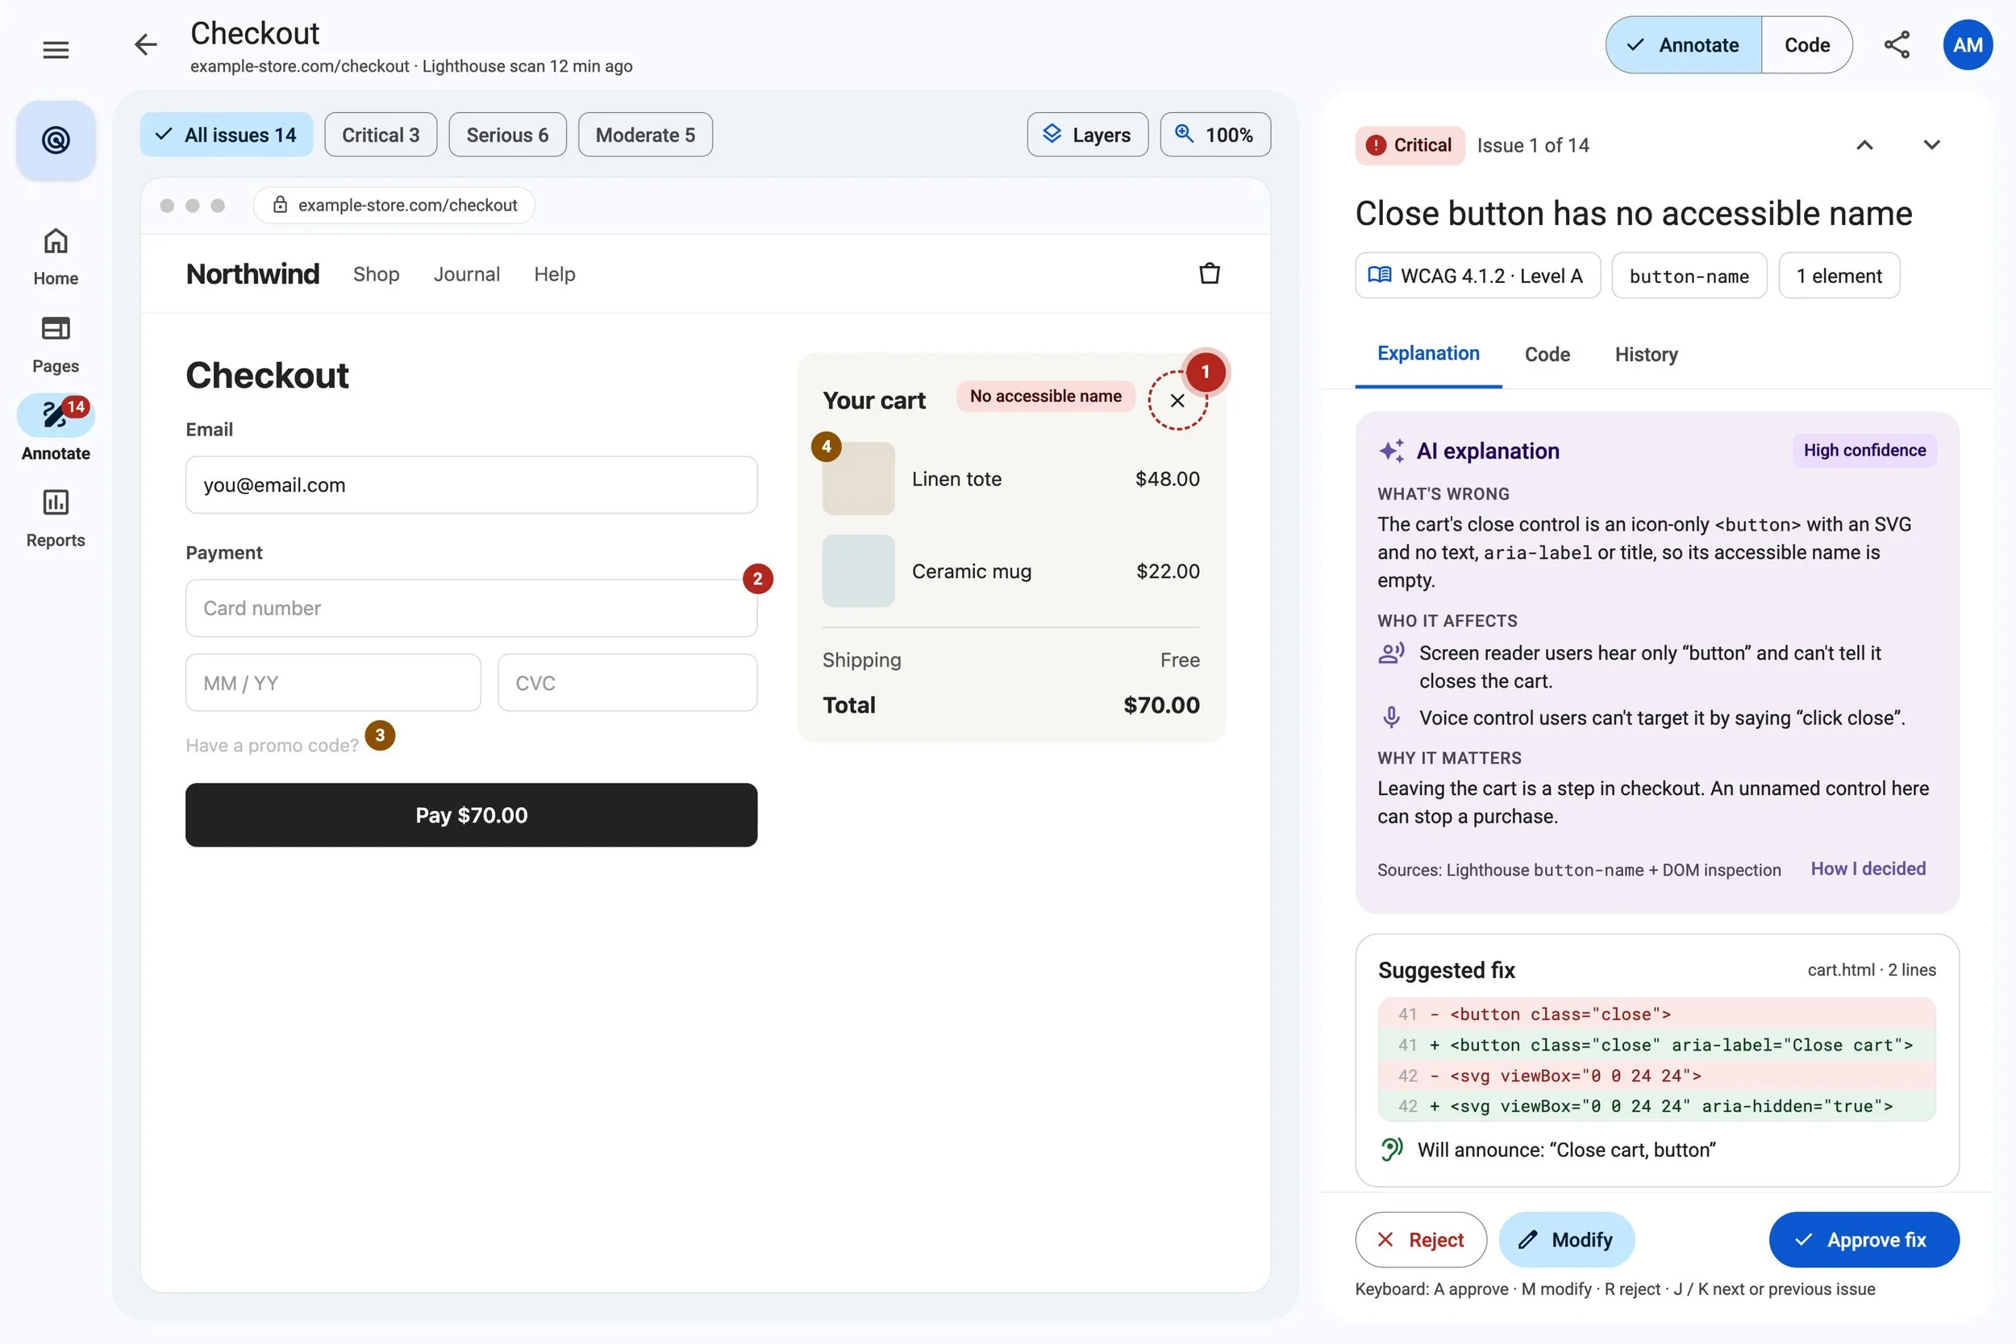Filter by Critical 3 issues
The image size is (2016, 1344).
tap(381, 135)
